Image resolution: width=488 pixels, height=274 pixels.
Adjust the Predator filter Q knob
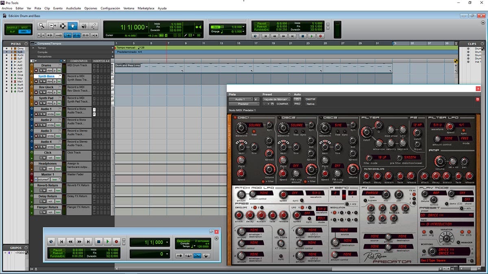pos(379,125)
